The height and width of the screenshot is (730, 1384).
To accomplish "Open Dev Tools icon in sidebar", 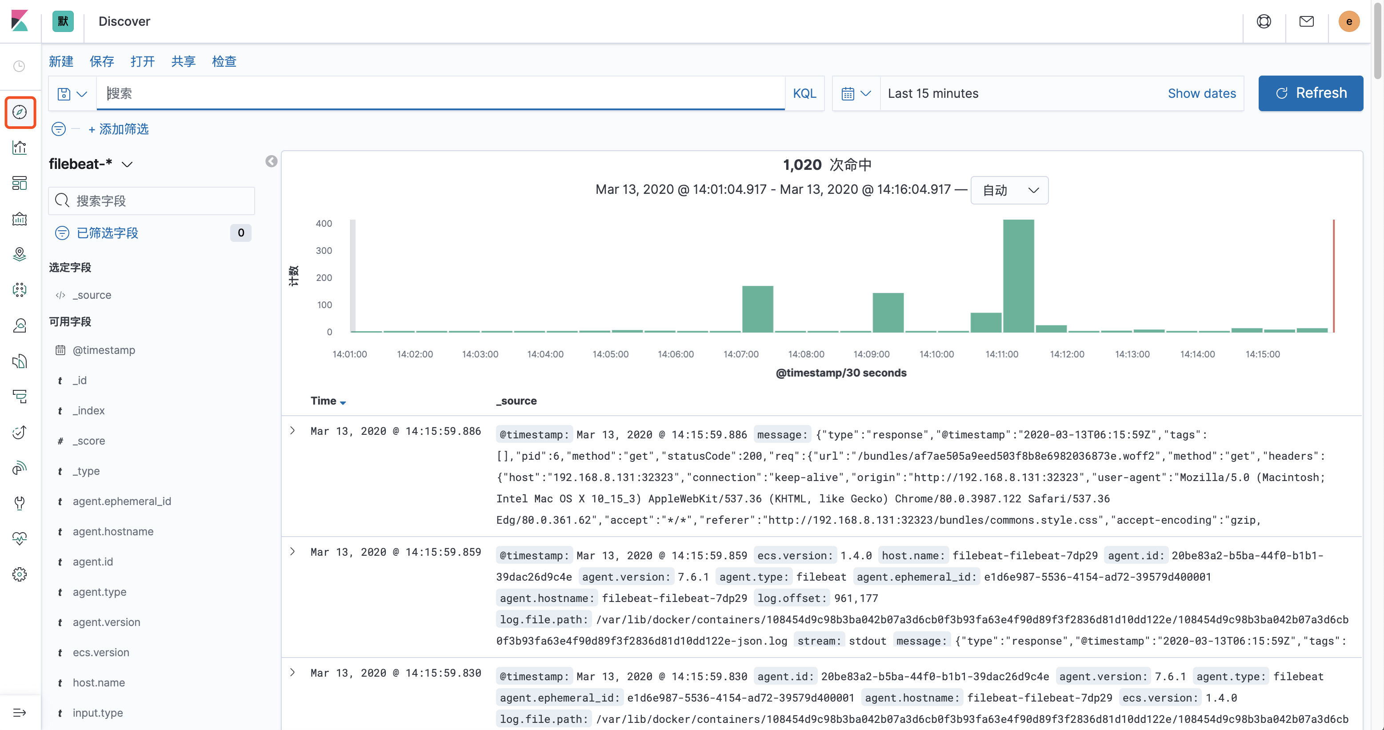I will pyautogui.click(x=20, y=503).
